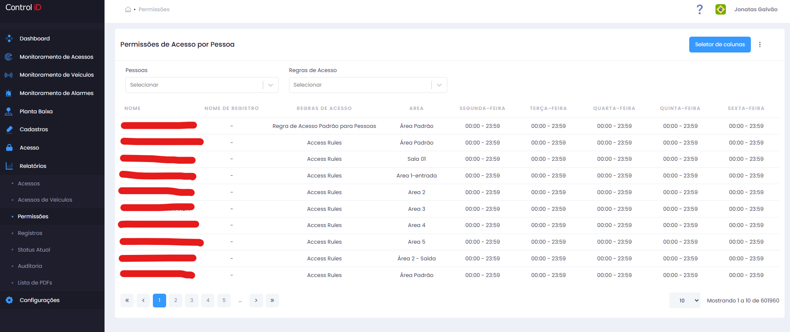Click the Brazil flag language icon

720,9
